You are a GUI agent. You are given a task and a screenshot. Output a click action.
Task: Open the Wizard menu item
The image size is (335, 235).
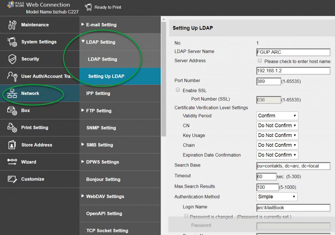coord(28,162)
